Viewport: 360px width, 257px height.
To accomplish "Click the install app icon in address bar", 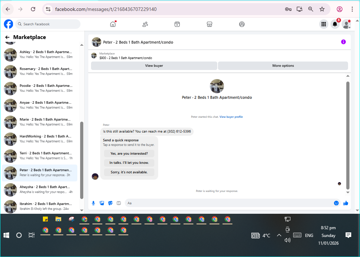I will coord(300,9).
